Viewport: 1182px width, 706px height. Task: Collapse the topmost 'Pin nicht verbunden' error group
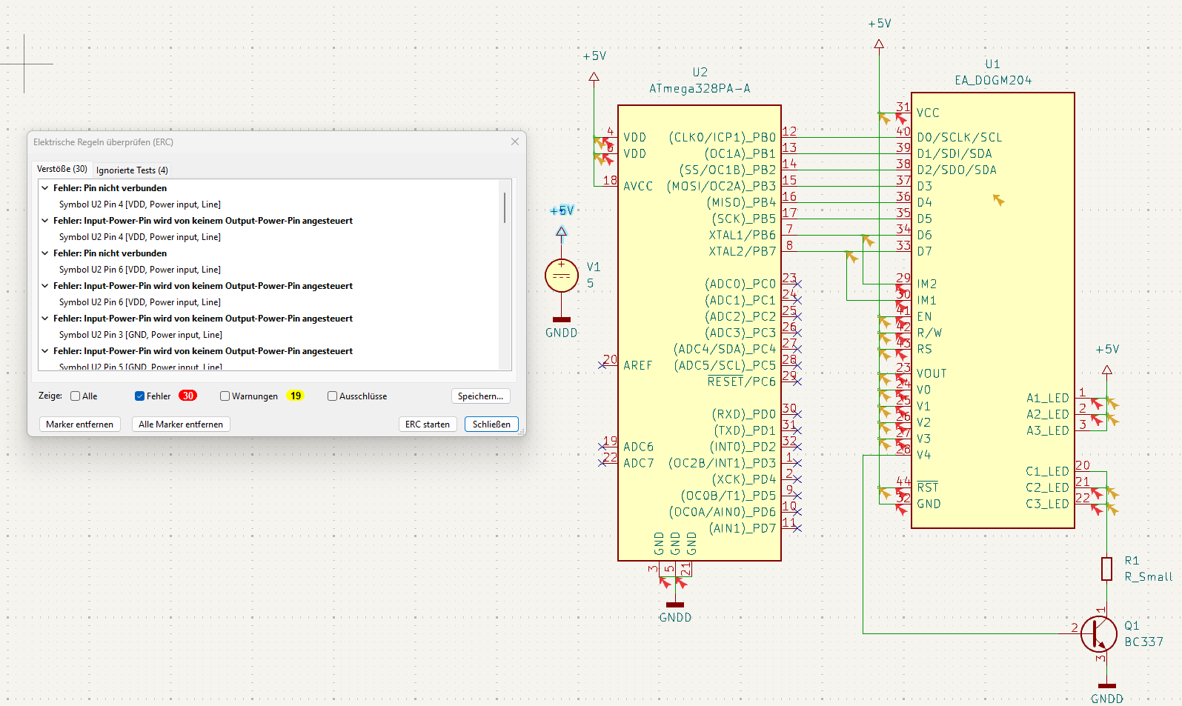45,188
